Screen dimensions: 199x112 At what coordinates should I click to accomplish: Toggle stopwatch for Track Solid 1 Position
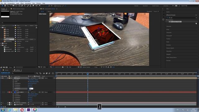tap(13, 94)
